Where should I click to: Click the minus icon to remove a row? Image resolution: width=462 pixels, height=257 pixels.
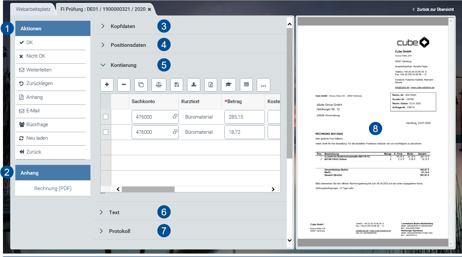pos(124,85)
